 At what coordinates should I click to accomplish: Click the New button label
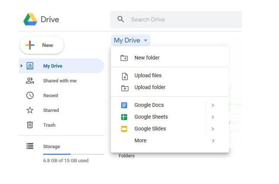point(48,45)
